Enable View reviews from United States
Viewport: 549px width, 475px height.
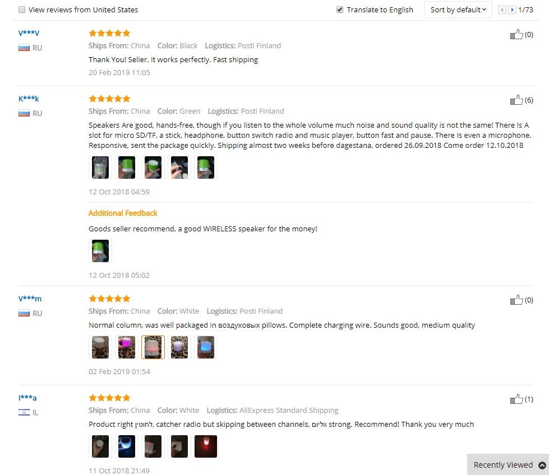point(22,10)
